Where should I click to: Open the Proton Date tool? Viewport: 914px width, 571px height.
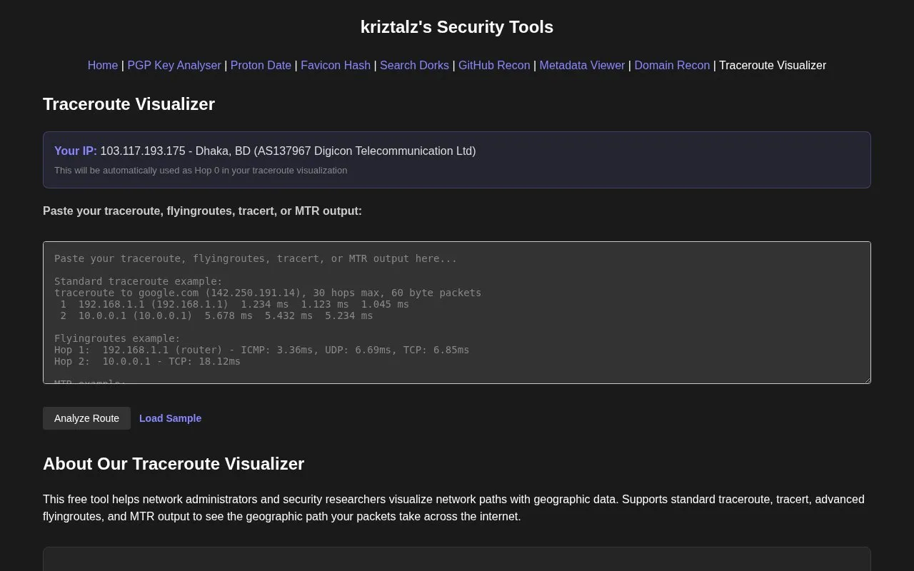pyautogui.click(x=261, y=65)
